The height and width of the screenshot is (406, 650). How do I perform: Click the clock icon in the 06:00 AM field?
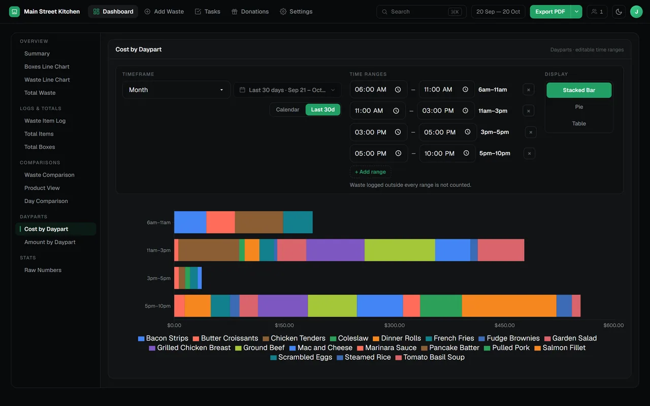click(x=398, y=89)
